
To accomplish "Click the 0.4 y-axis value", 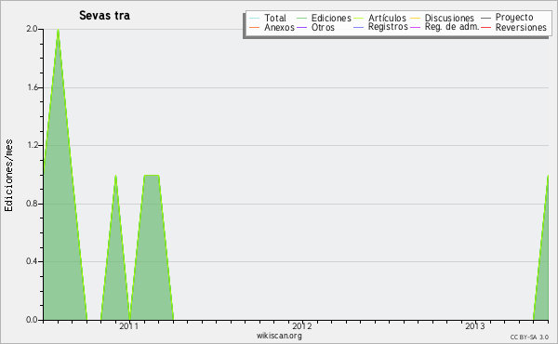I will [32, 261].
